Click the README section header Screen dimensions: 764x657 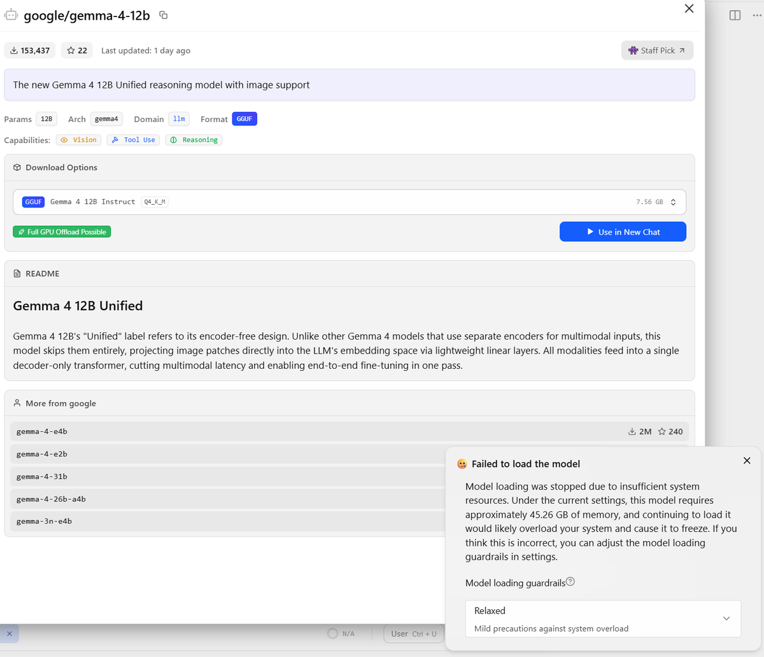[x=350, y=273]
